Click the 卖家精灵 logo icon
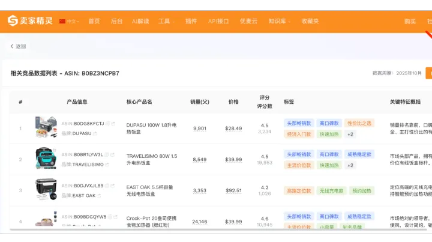Image resolution: width=432 pixels, height=242 pixels. [x=13, y=20]
